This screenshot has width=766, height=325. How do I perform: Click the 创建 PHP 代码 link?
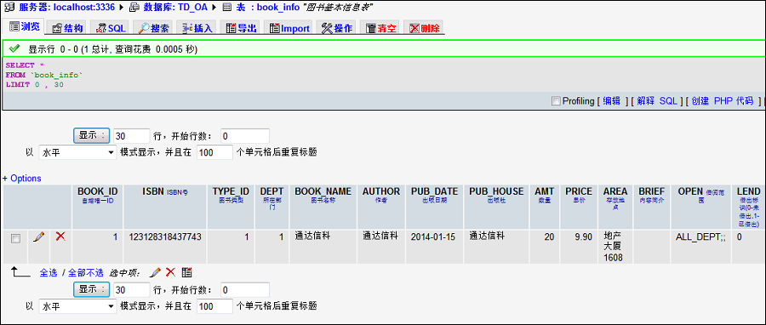(723, 101)
